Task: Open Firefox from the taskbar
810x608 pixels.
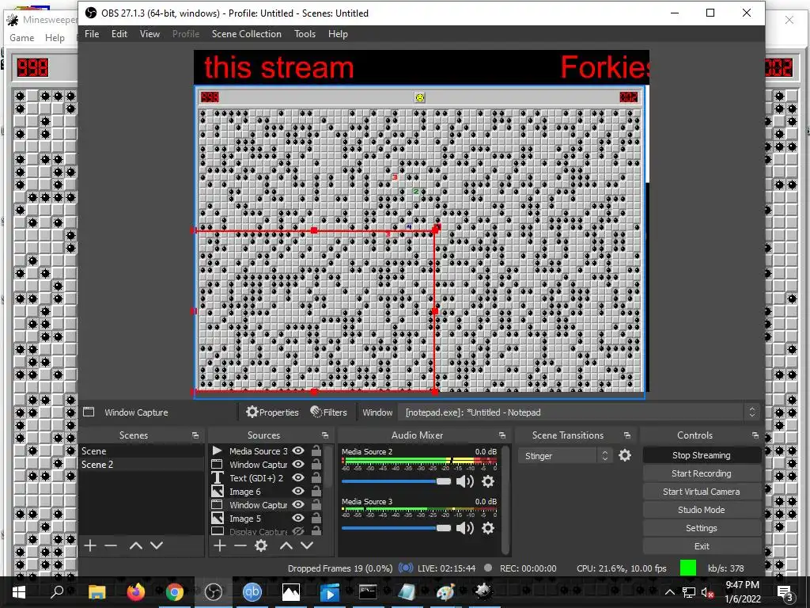Action: pyautogui.click(x=136, y=592)
